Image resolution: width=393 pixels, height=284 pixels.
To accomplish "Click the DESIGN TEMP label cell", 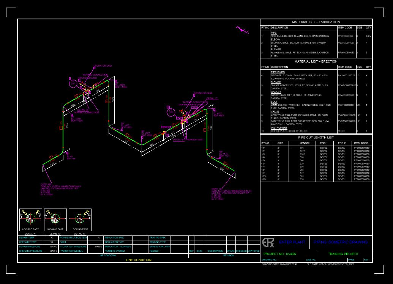I will pos(27,238).
